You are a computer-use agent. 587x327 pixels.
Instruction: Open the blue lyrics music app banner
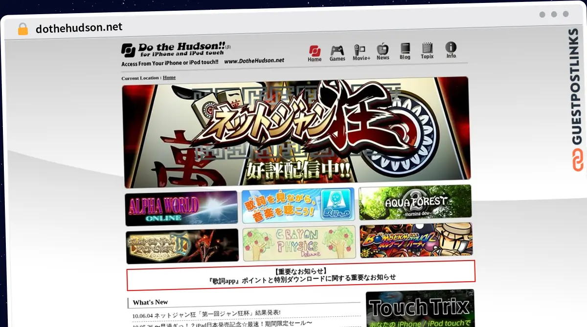pyautogui.click(x=298, y=205)
